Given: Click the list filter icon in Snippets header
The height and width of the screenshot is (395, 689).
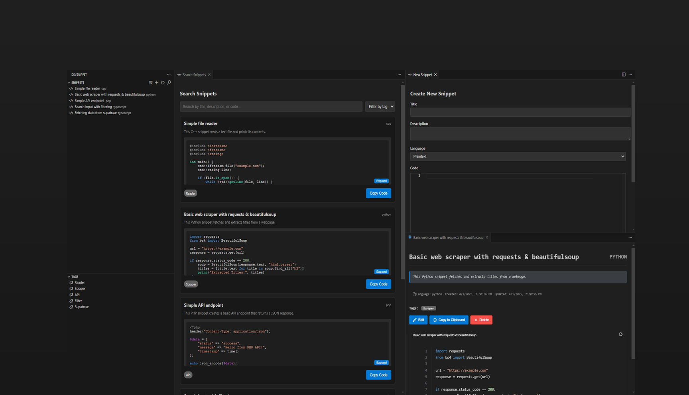Looking at the screenshot, I should pos(151,82).
